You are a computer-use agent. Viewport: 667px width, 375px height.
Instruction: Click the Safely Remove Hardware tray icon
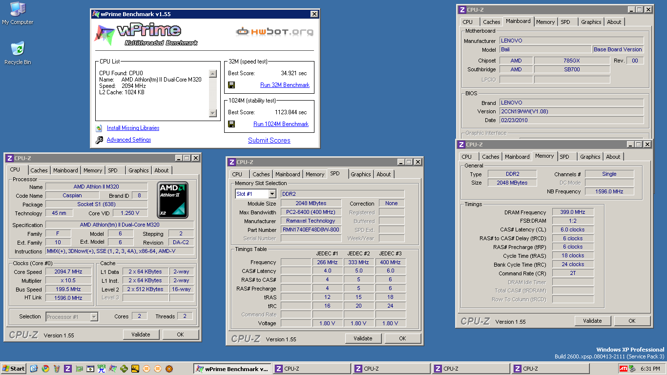coord(632,369)
